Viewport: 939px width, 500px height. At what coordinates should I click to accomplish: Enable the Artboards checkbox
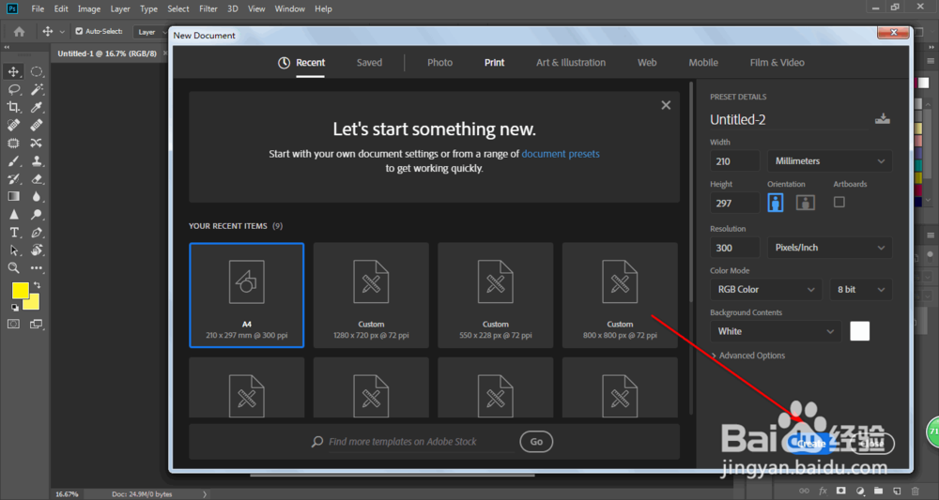(839, 202)
